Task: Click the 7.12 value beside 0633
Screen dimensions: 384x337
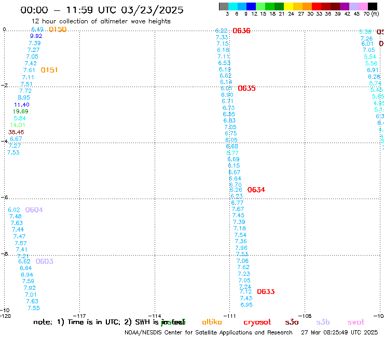Action: click(245, 291)
